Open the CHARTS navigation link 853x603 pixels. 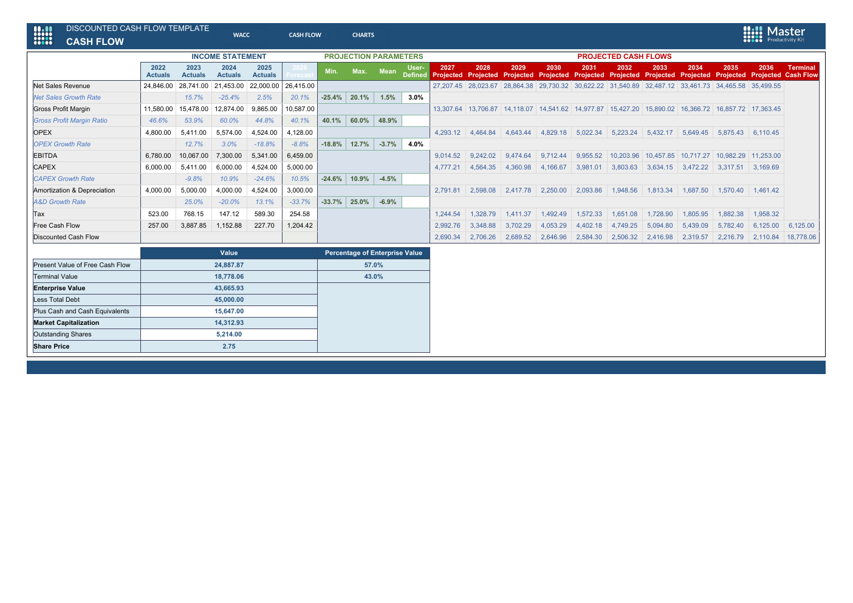(x=363, y=35)
